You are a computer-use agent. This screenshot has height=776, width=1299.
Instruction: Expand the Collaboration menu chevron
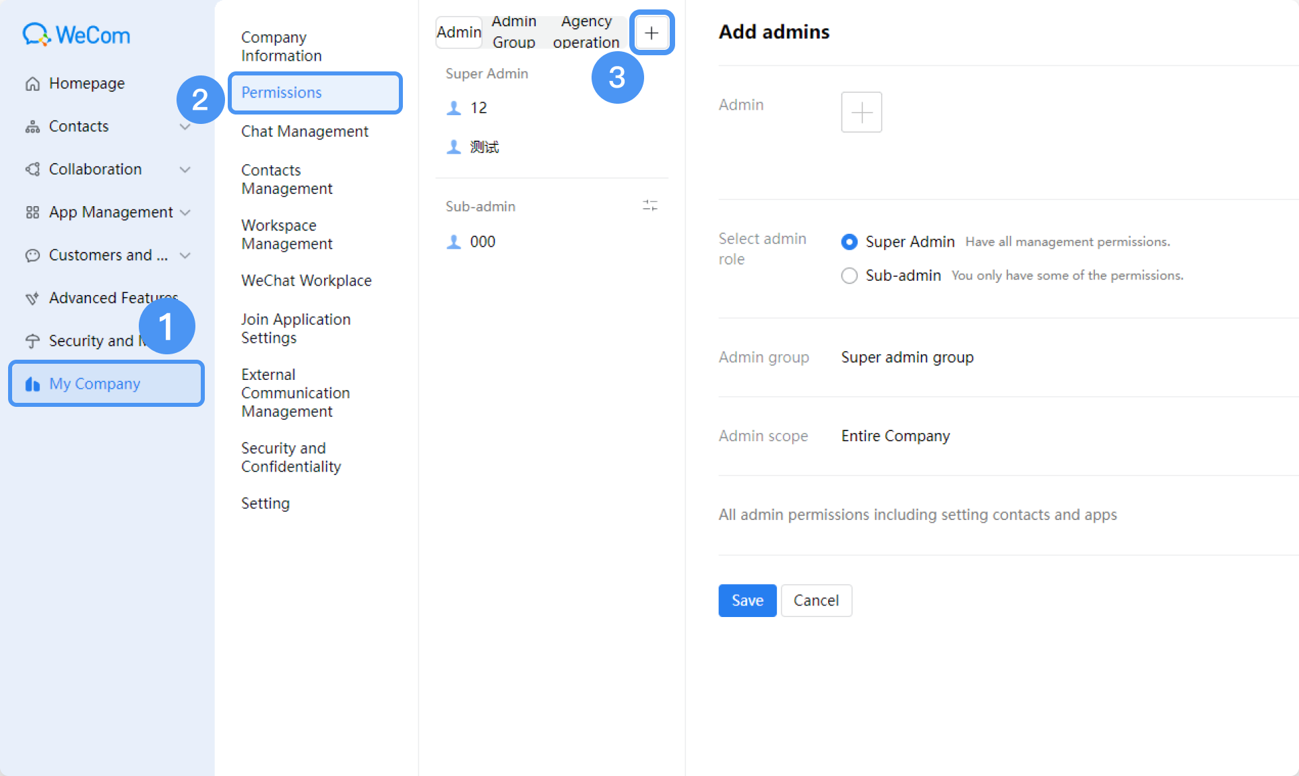click(x=185, y=170)
